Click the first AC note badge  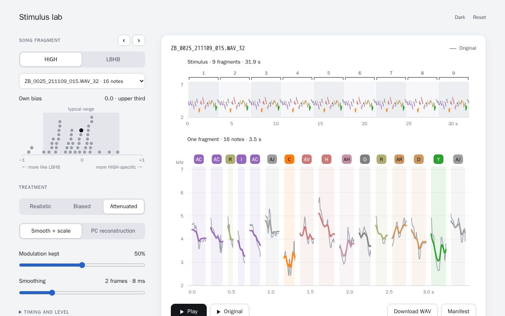point(199,159)
